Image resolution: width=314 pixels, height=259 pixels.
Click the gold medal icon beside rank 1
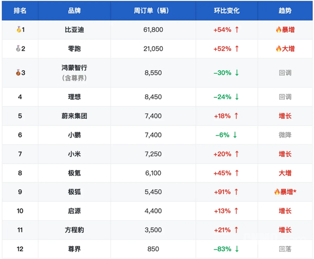pyautogui.click(x=19, y=29)
